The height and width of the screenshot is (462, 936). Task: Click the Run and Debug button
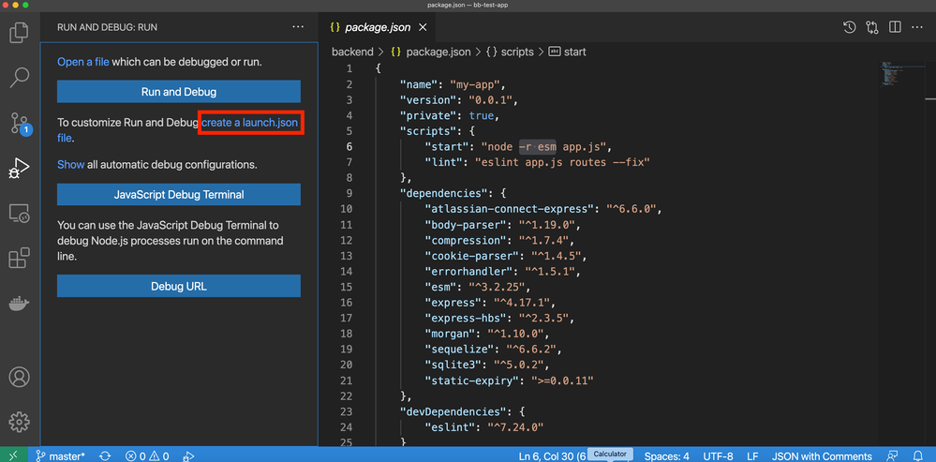coord(178,92)
